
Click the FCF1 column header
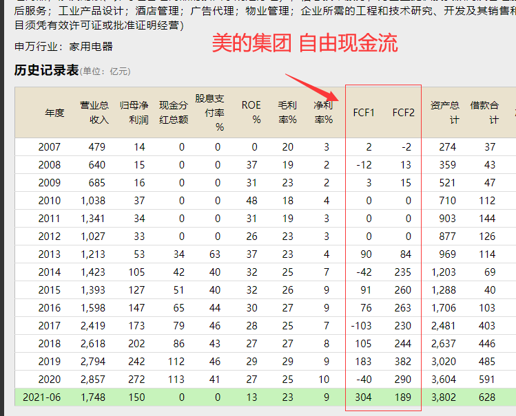click(x=364, y=113)
